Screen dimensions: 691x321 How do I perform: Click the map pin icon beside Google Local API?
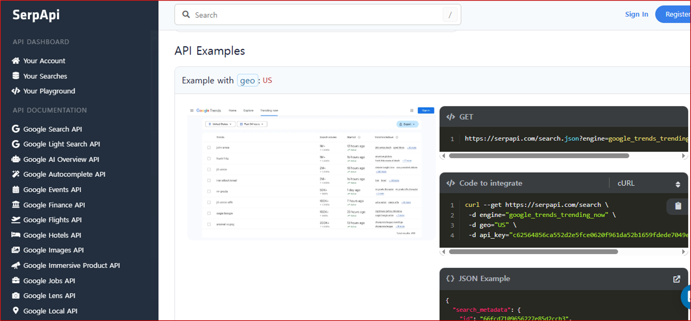pos(16,310)
